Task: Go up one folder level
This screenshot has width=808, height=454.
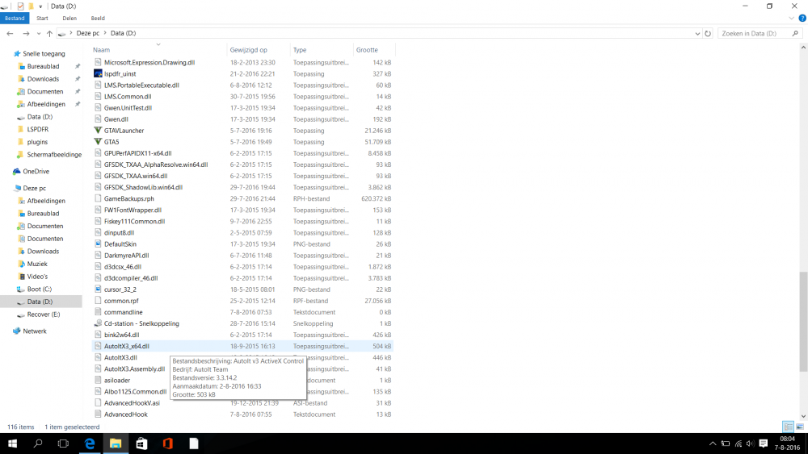Action: tap(49, 33)
